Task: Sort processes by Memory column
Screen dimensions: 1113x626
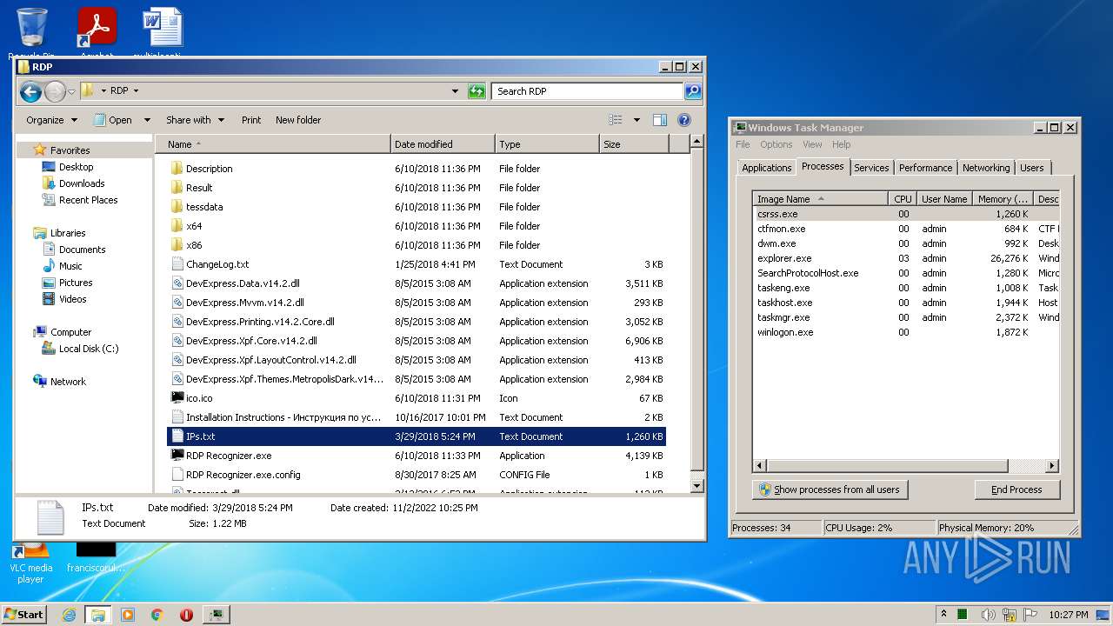Action: [1003, 199]
